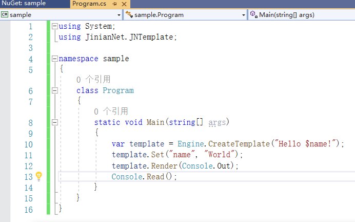
Task: Click line number 10 in the margin
Action: pos(29,144)
